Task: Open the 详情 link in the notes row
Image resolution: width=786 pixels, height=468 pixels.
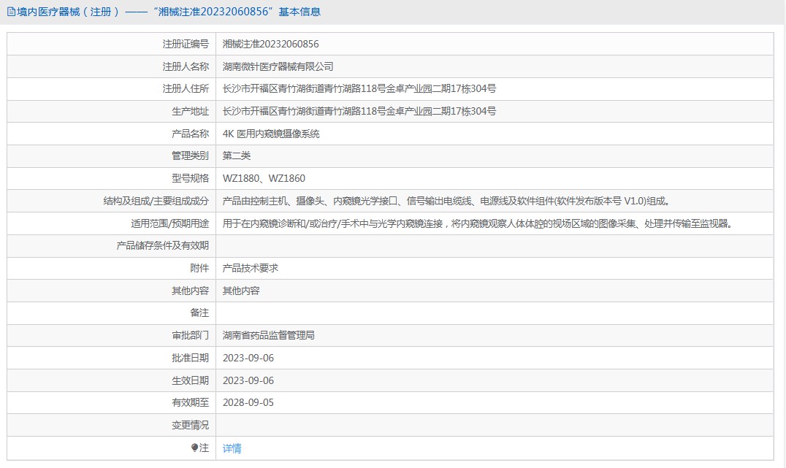Action: click(x=232, y=448)
